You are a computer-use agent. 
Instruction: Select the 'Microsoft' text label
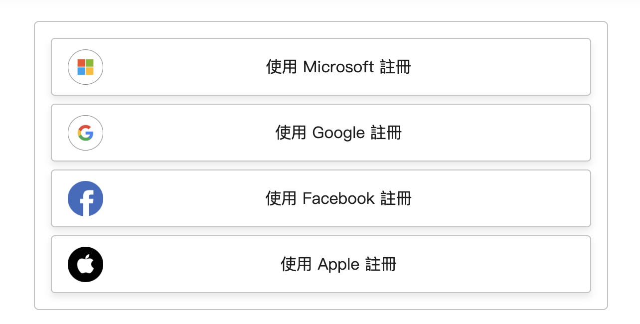(338, 67)
